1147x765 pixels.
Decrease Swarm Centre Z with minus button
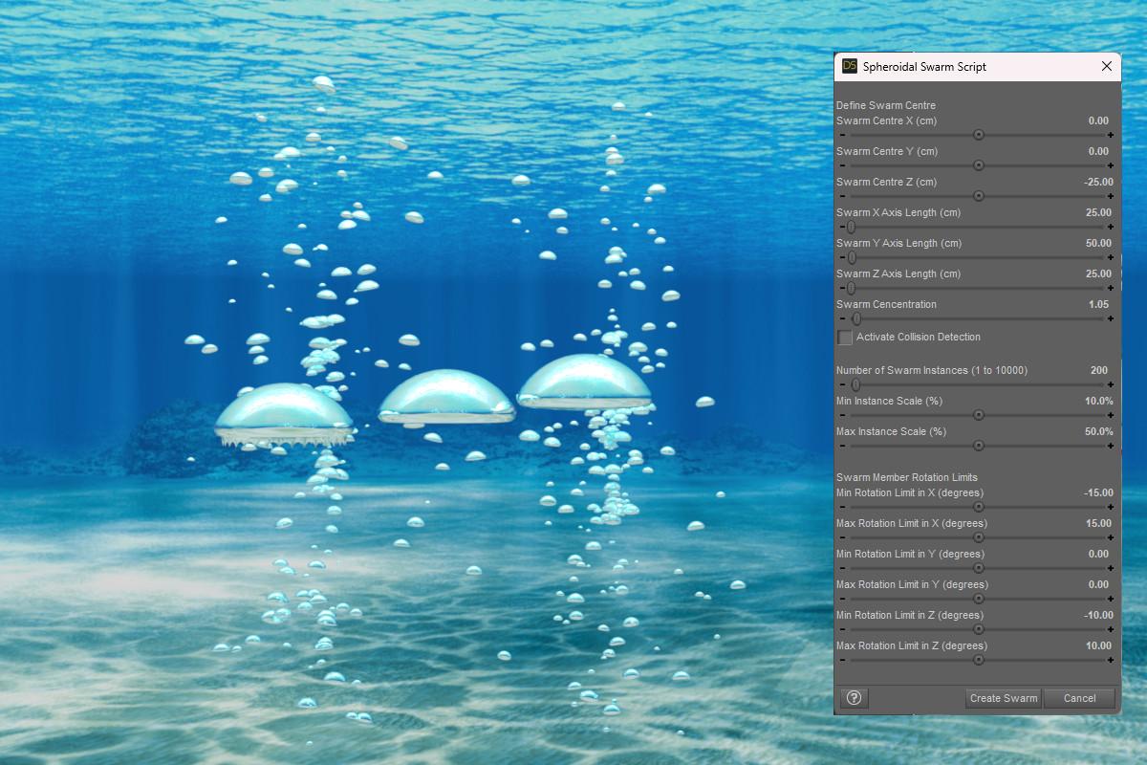click(842, 196)
